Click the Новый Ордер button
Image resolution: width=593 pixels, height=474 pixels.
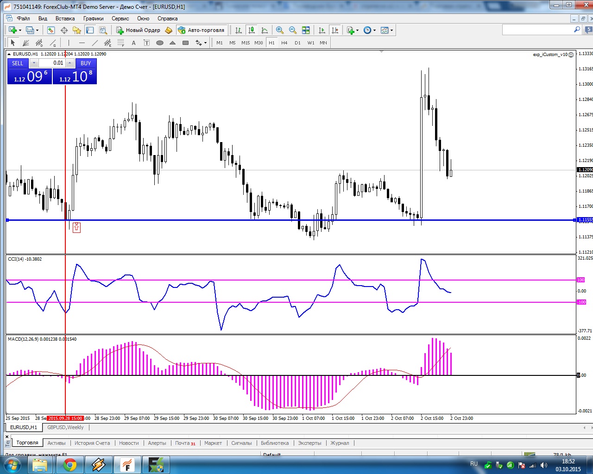138,30
